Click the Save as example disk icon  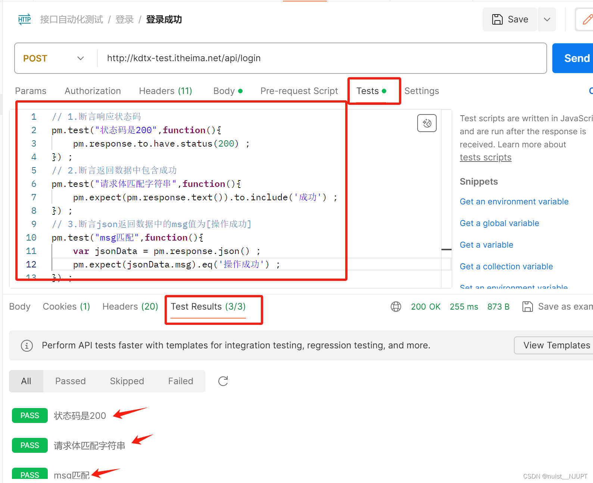point(527,307)
